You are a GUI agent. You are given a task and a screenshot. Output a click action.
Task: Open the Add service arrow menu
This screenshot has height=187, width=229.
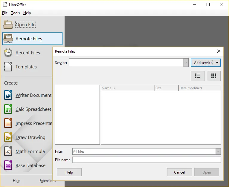tap(217, 63)
